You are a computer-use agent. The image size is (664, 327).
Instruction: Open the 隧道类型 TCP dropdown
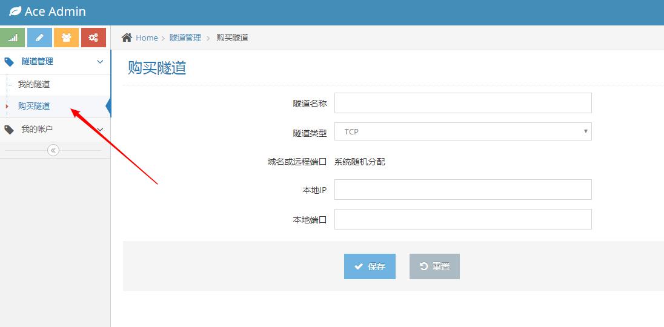463,131
